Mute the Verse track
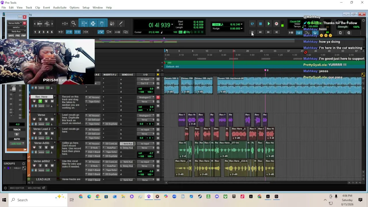The width and height of the screenshot is (368, 207). [x=52, y=119]
